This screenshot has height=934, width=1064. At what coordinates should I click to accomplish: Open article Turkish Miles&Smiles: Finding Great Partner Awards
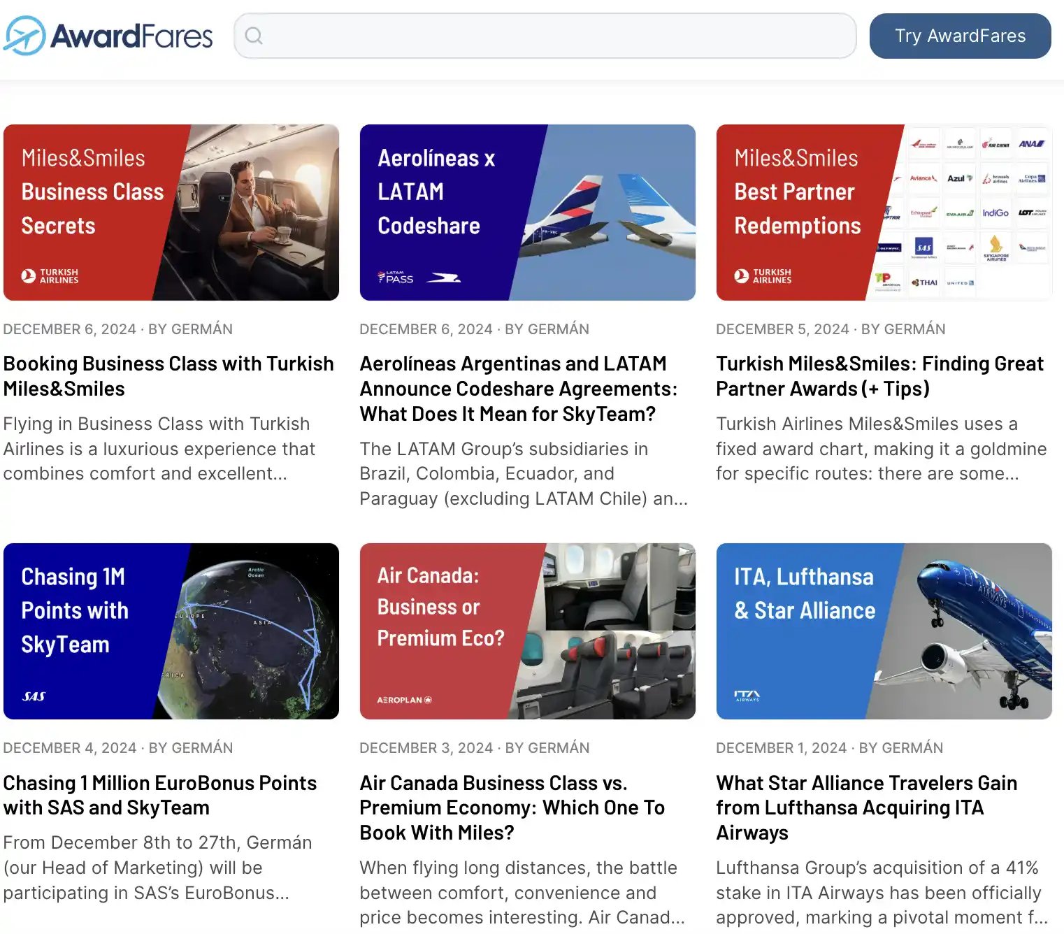pyautogui.click(x=879, y=376)
